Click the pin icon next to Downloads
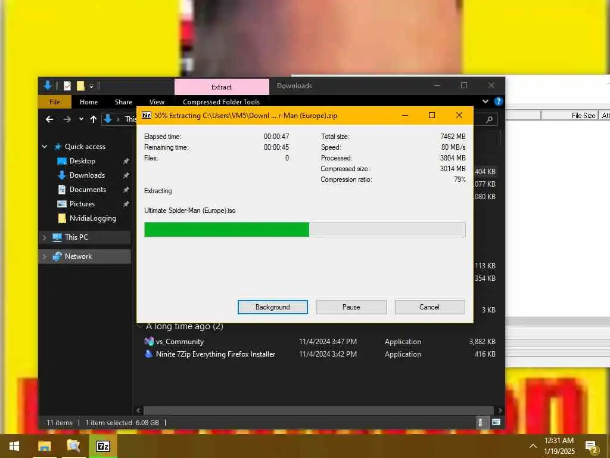610x458 pixels. pyautogui.click(x=126, y=175)
